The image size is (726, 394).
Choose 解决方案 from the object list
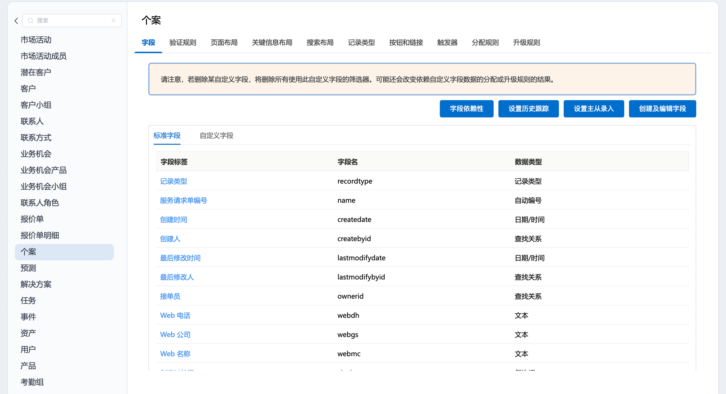click(x=36, y=285)
